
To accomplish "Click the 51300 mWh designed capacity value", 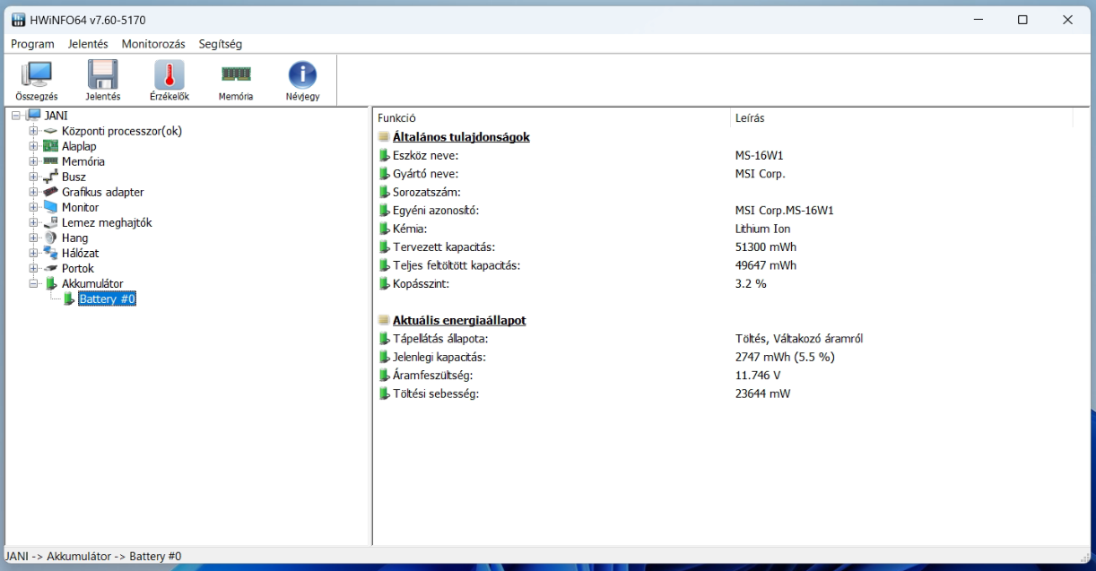I will [x=765, y=247].
